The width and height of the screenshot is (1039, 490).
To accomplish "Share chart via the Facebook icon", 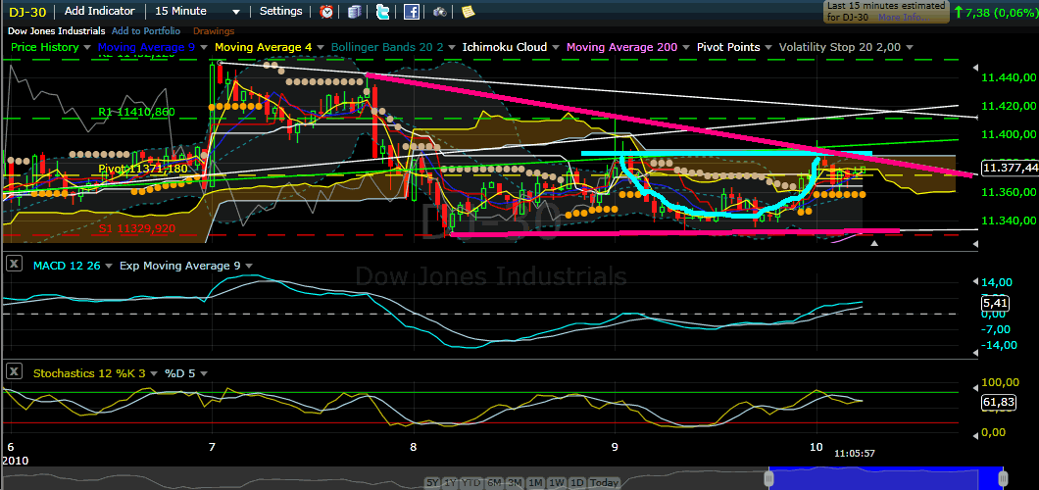I will [413, 12].
